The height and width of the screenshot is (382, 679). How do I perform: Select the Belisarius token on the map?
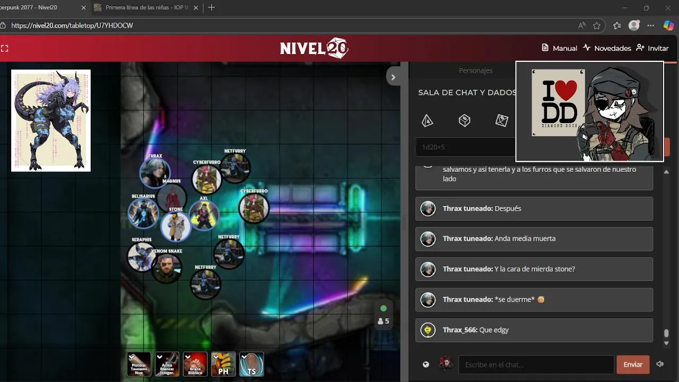coord(143,213)
